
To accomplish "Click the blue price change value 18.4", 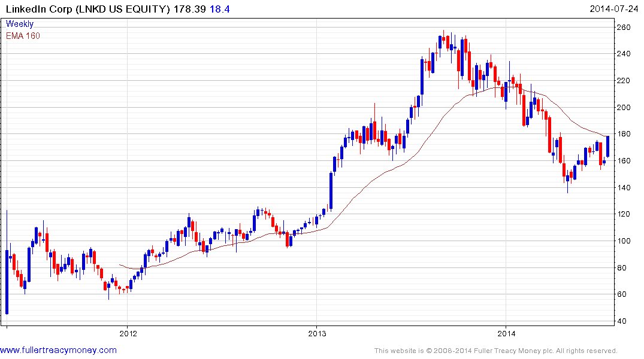I will pos(220,9).
